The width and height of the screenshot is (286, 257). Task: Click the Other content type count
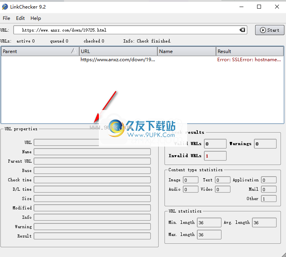269,199
